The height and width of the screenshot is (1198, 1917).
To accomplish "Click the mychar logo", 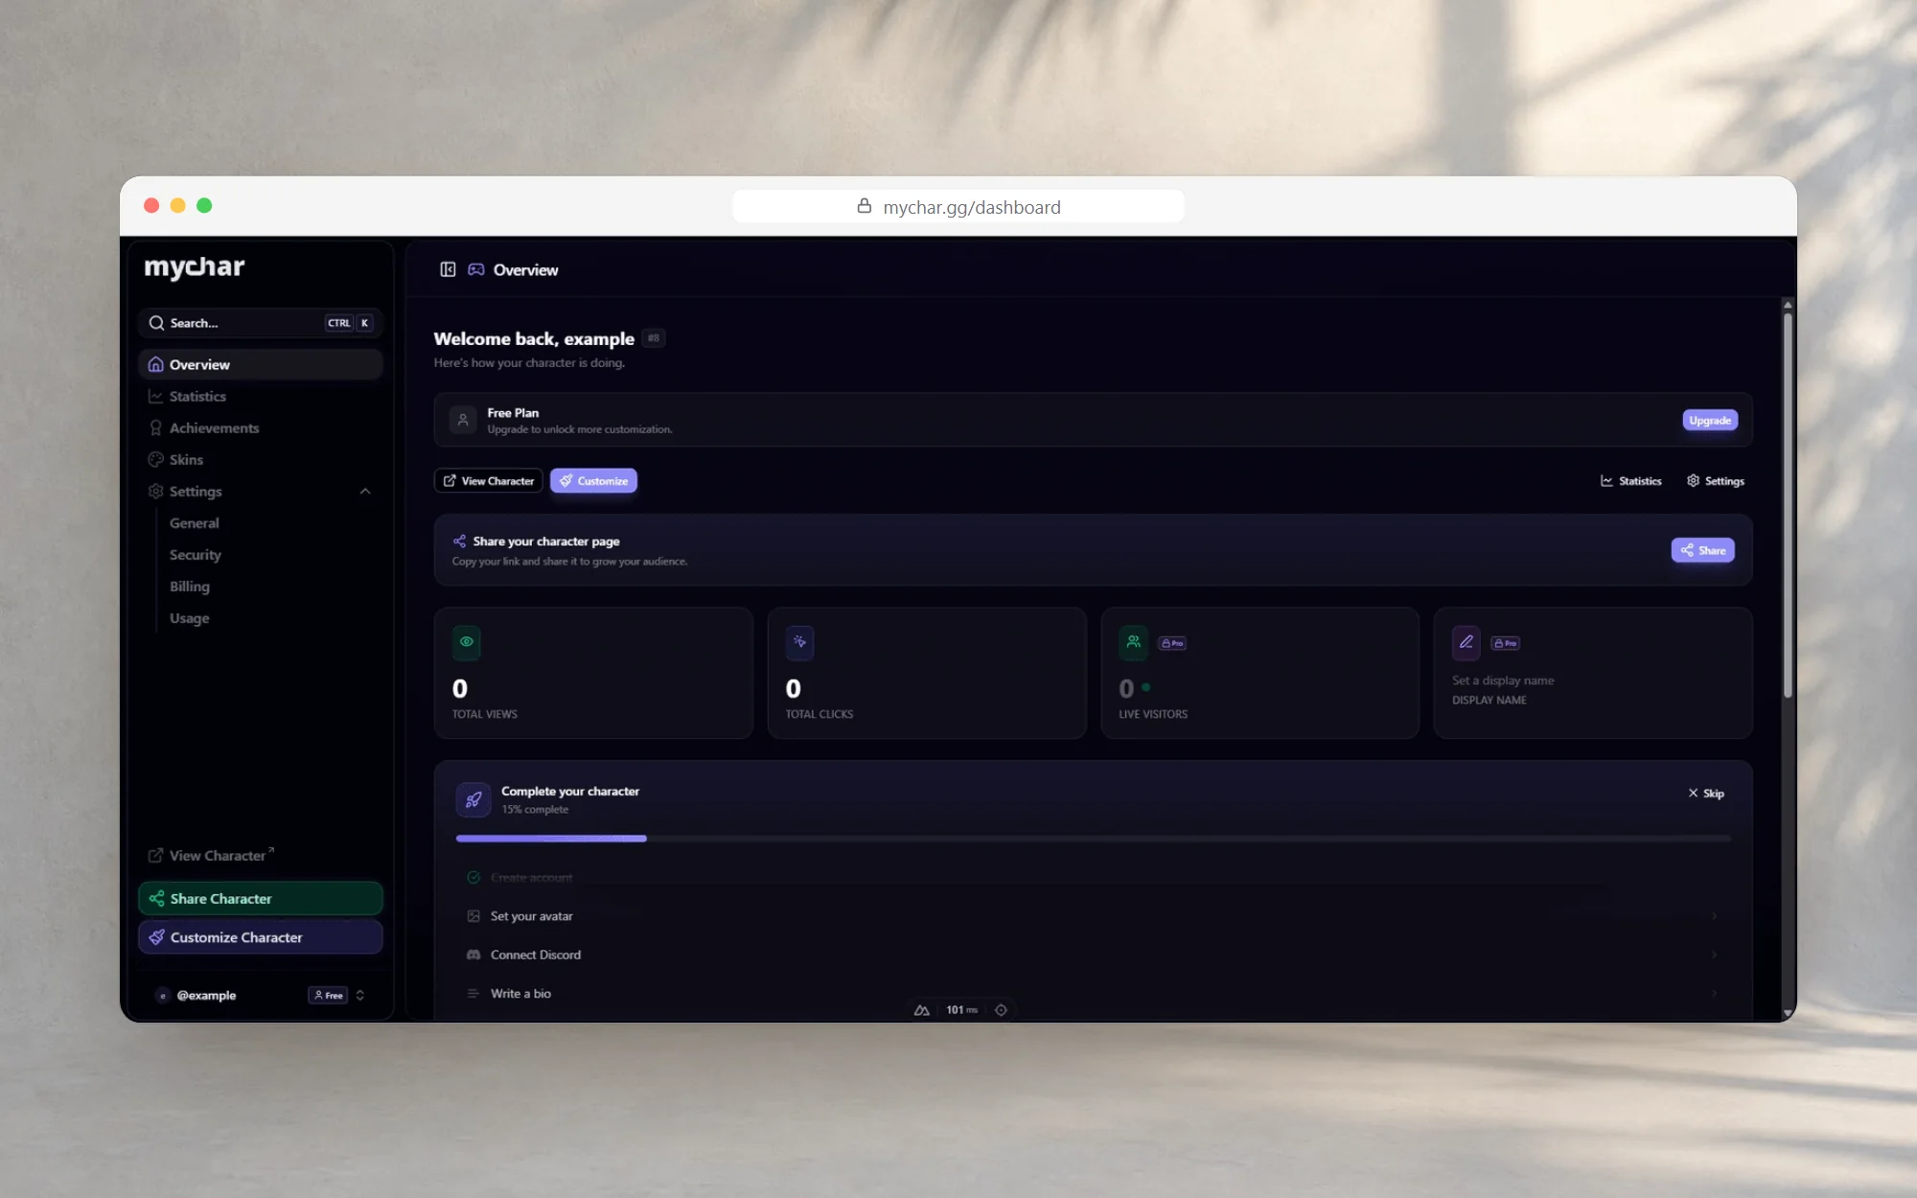I will (195, 267).
